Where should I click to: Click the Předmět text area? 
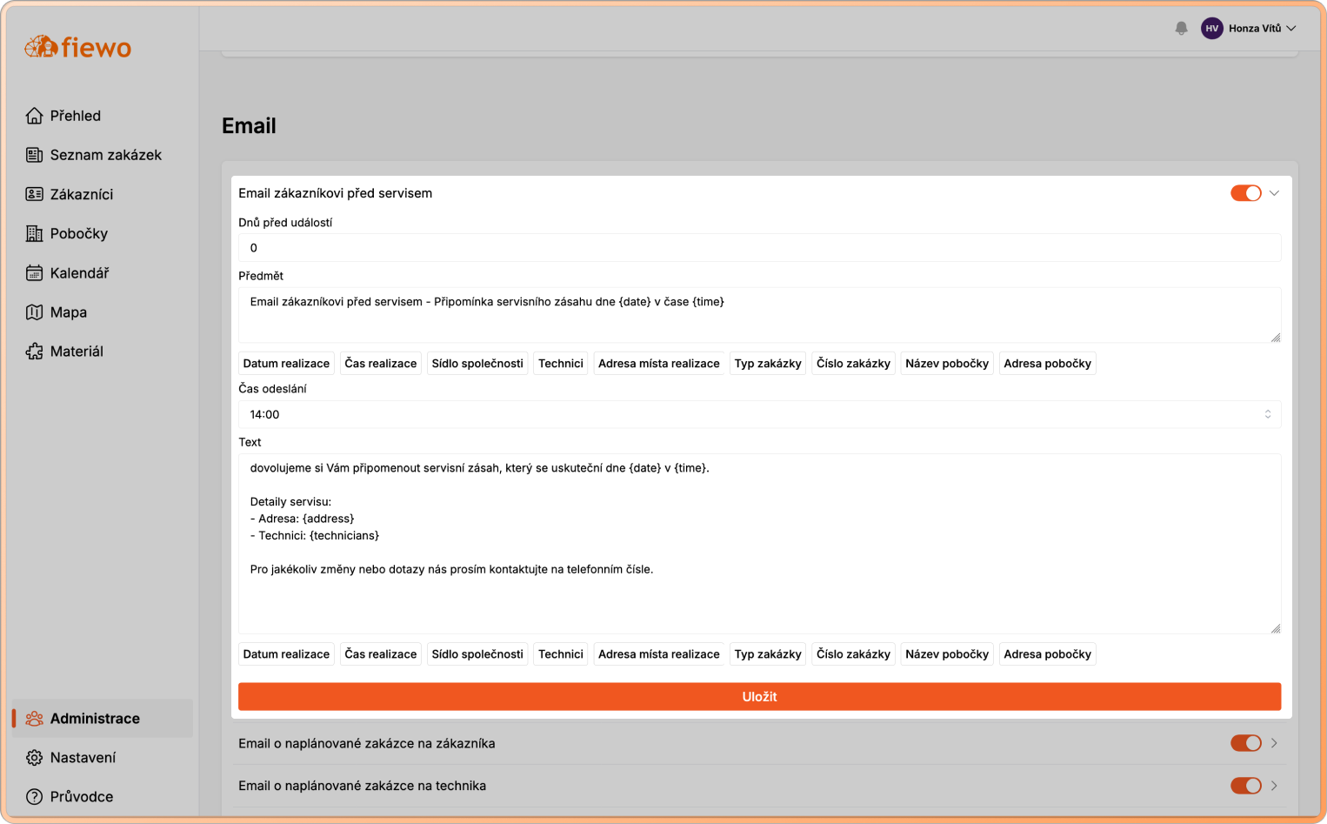point(759,315)
